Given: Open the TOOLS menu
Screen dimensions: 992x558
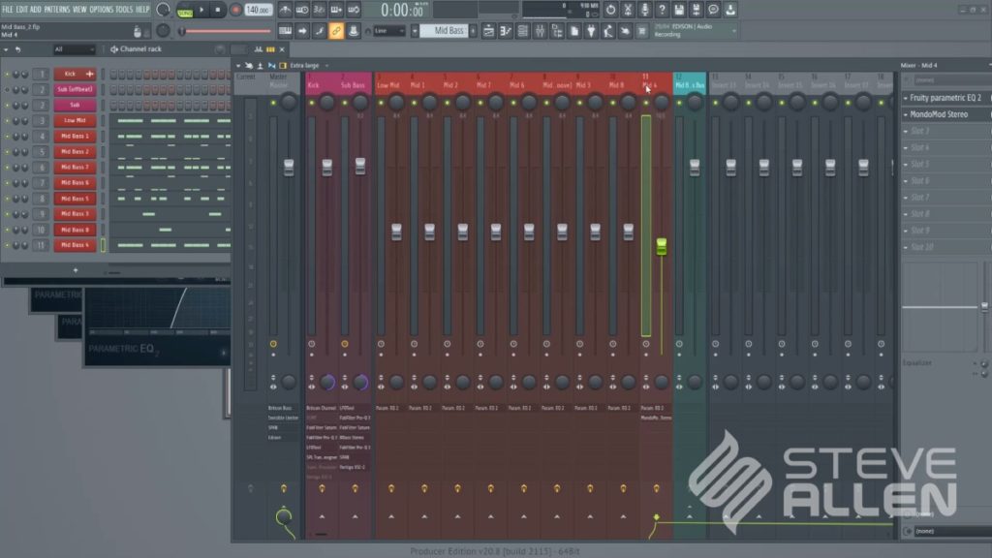Looking at the screenshot, I should pos(124,10).
